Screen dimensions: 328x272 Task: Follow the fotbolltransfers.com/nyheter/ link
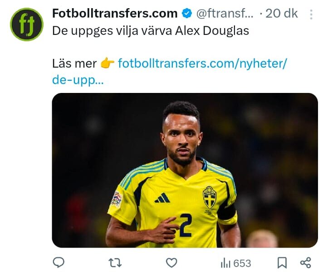(x=203, y=63)
